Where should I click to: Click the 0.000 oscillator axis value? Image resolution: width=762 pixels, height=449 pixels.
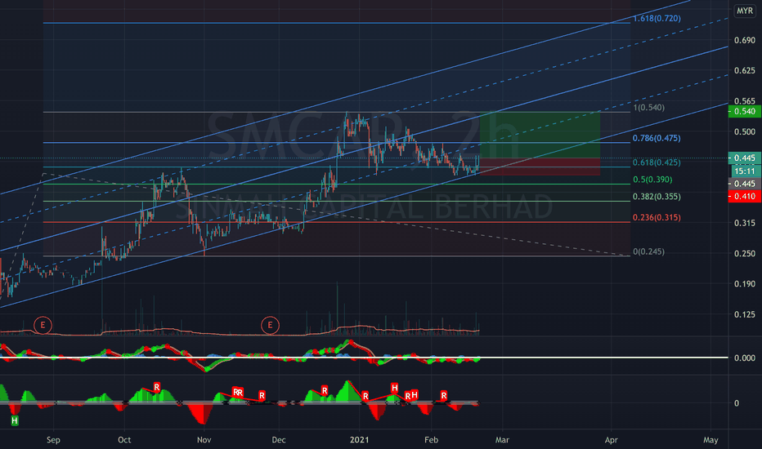pos(745,358)
